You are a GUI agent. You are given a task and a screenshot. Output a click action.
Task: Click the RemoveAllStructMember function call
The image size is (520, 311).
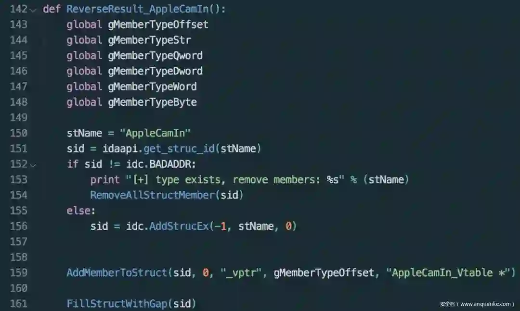[x=153, y=195]
